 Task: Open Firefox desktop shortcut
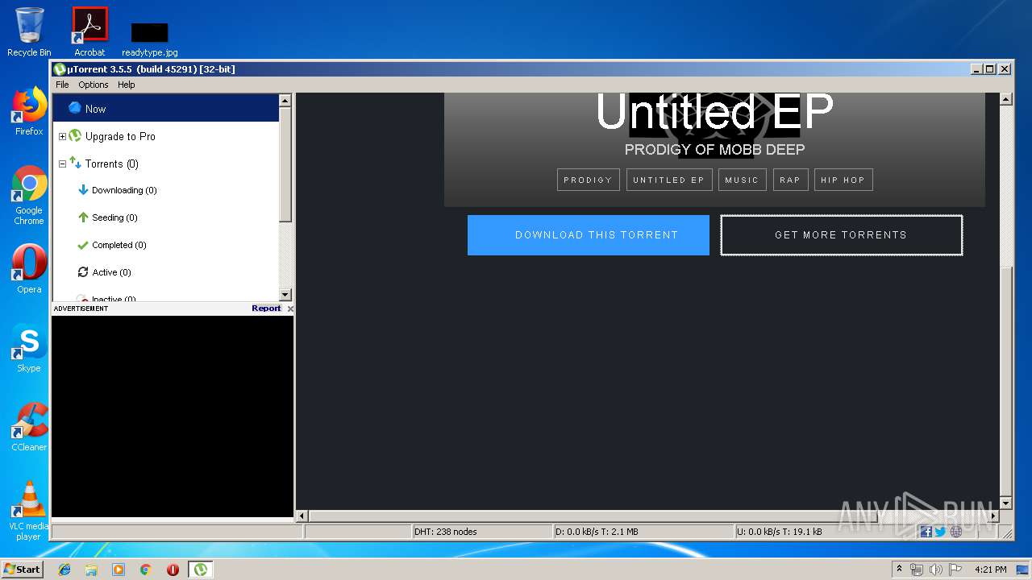pyautogui.click(x=29, y=111)
